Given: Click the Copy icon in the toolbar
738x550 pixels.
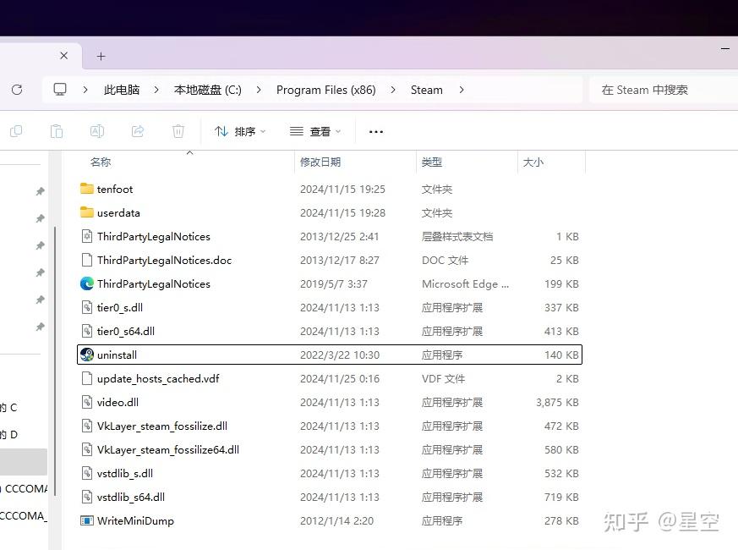Looking at the screenshot, I should (17, 131).
